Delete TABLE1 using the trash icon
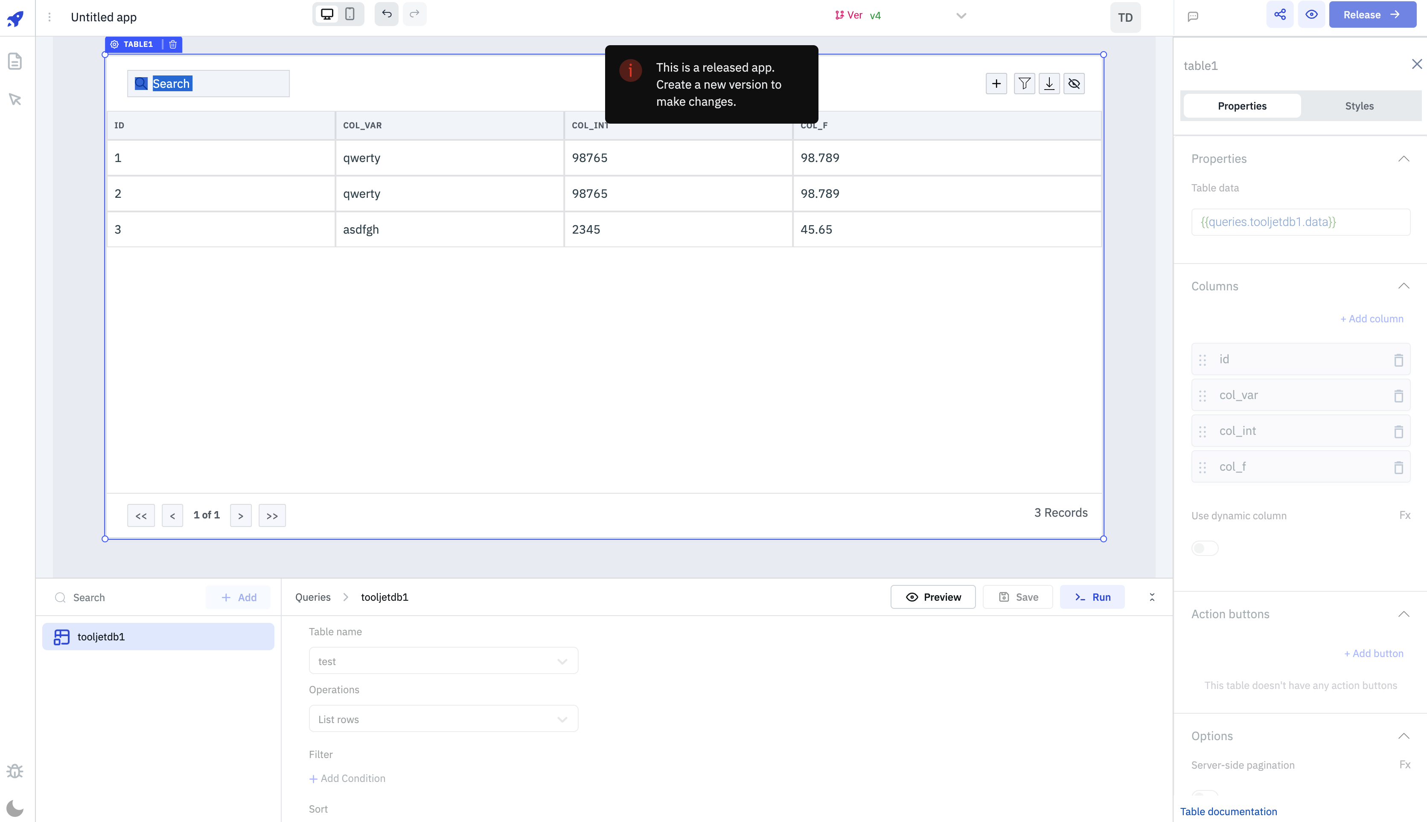This screenshot has height=822, width=1427. pyautogui.click(x=173, y=45)
